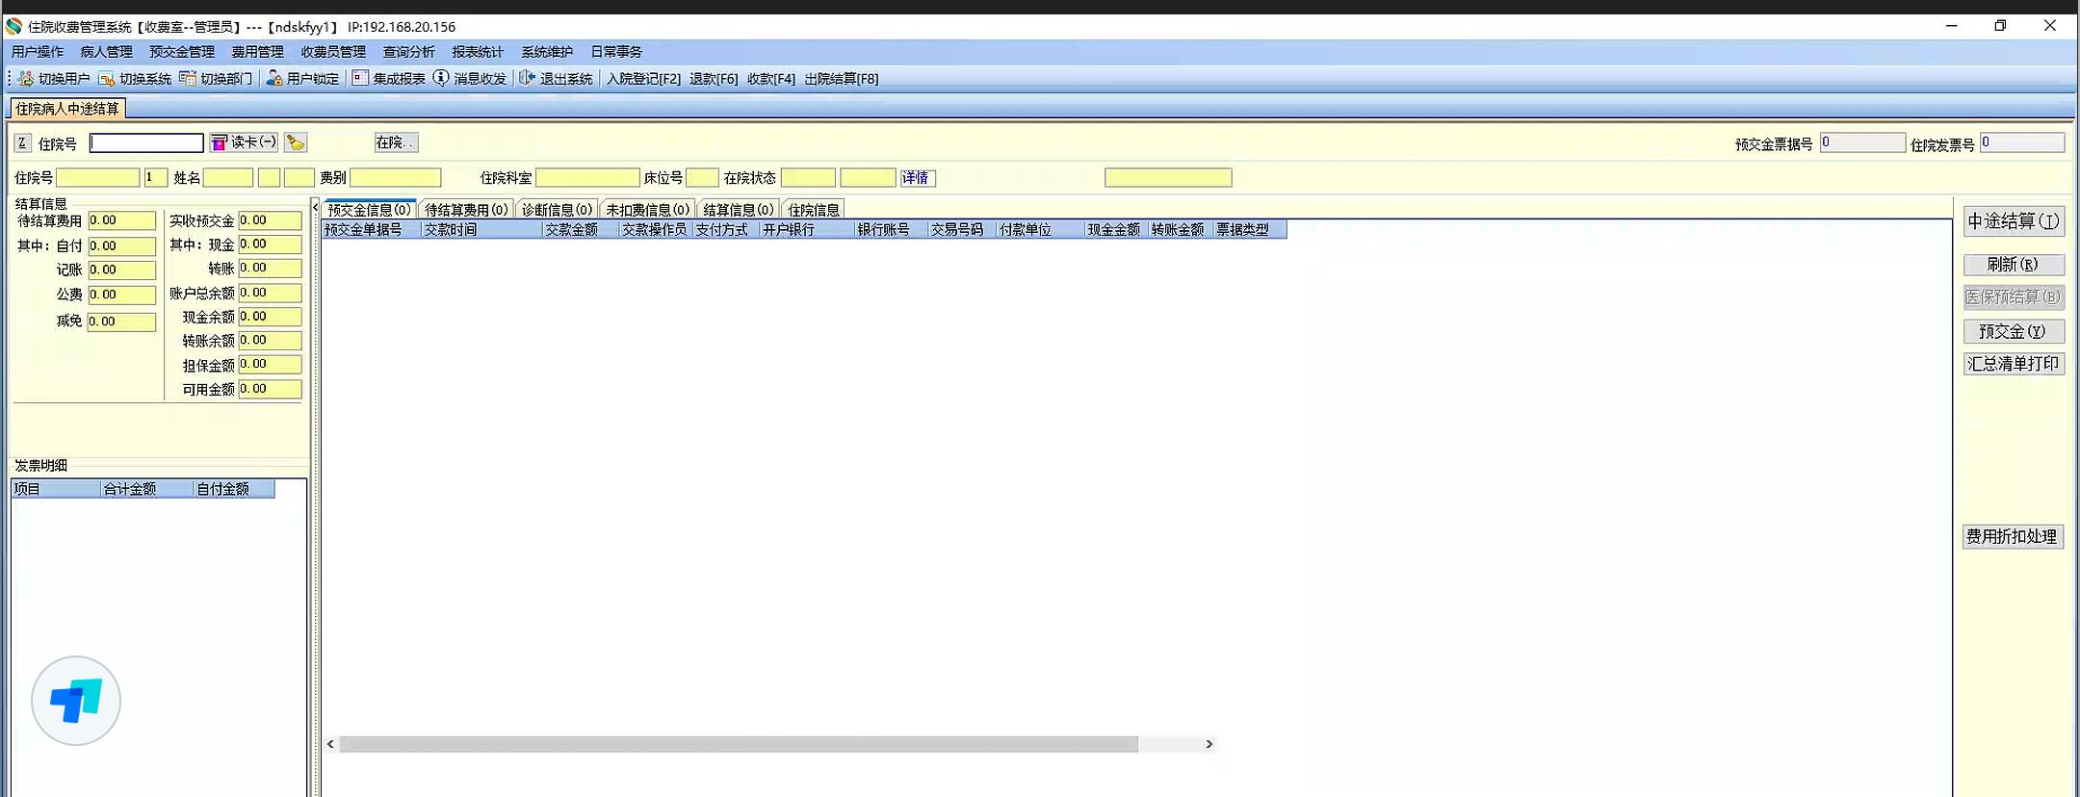Click the 中途结算(I) button
Image resolution: width=2080 pixels, height=797 pixels.
point(2014,221)
